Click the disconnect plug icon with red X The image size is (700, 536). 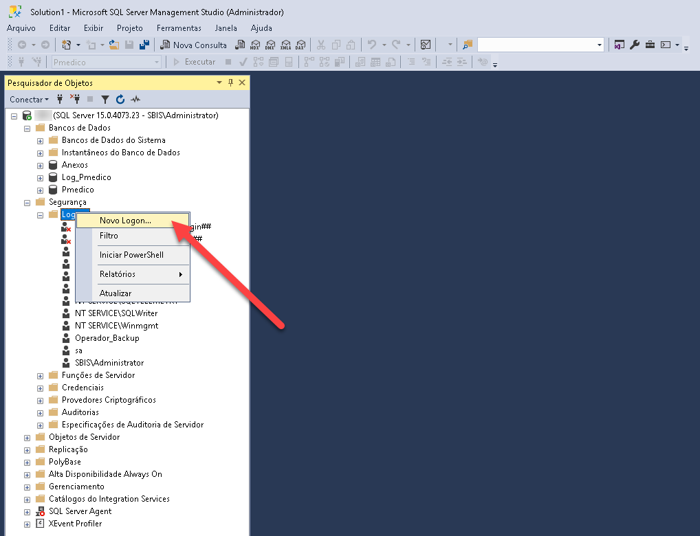75,100
